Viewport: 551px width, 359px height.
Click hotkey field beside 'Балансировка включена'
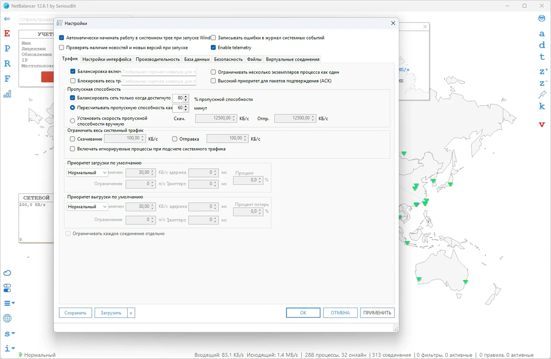point(159,72)
